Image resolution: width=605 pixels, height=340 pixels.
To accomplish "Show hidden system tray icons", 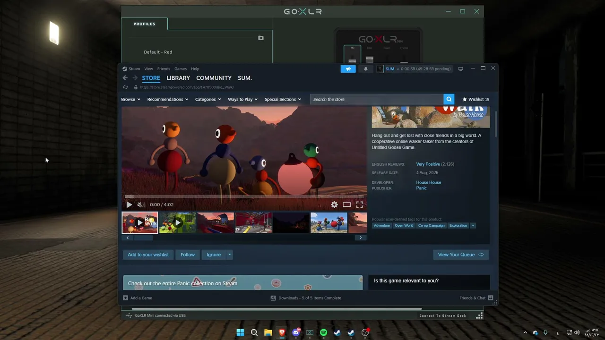I will pos(525,332).
